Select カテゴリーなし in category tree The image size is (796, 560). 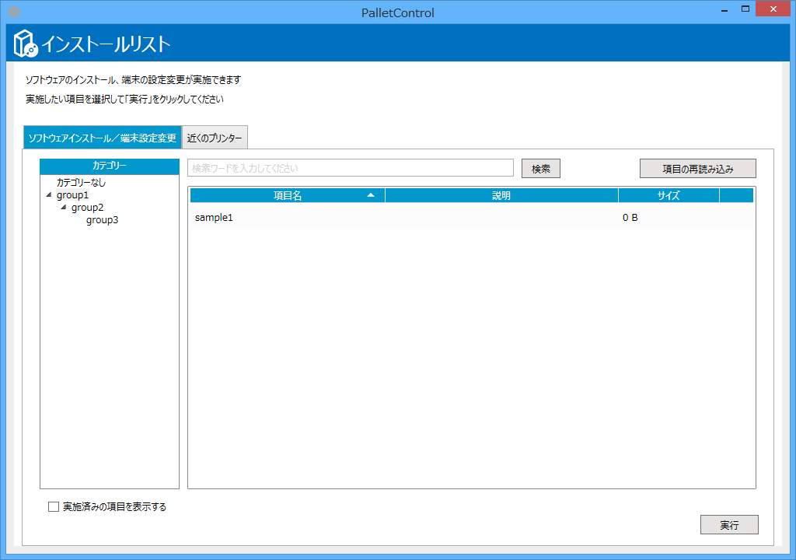pyautogui.click(x=81, y=183)
